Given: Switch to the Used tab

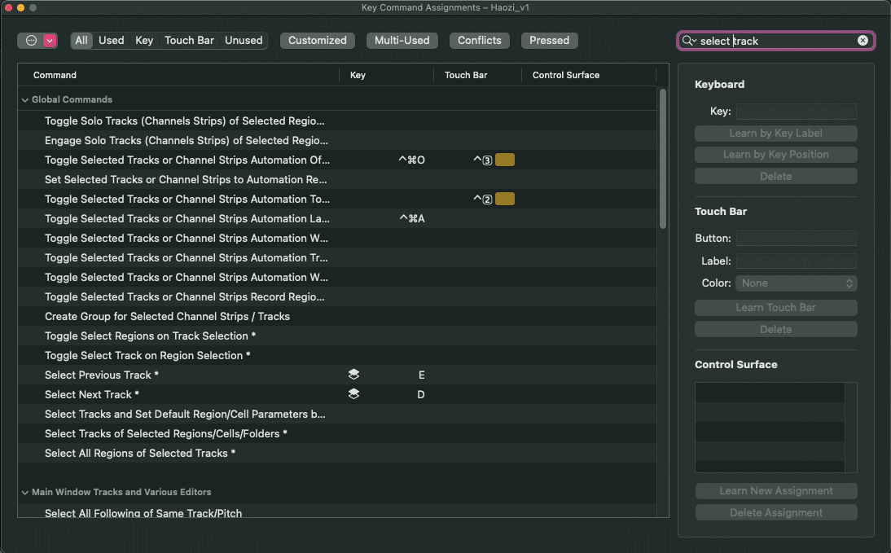Looking at the screenshot, I should tap(112, 41).
